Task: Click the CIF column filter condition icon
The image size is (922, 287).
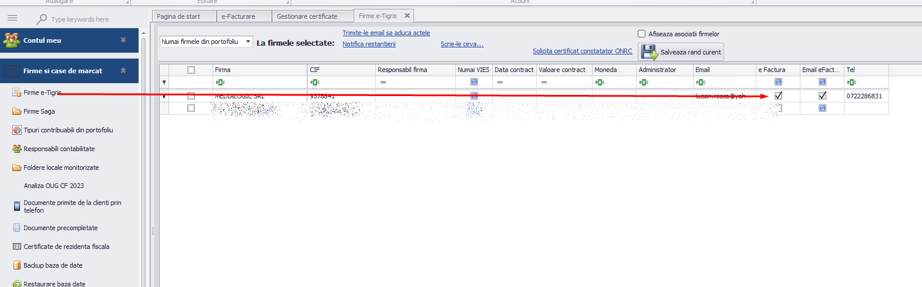Action: [315, 83]
